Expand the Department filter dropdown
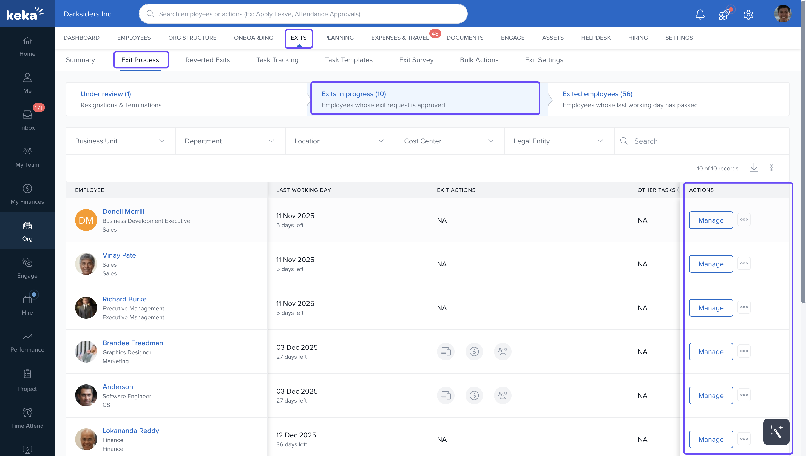This screenshot has width=806, height=456. click(x=230, y=141)
